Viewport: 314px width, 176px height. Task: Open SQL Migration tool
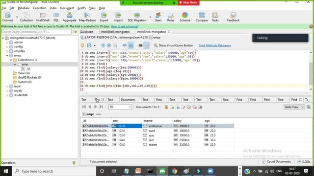[x=137, y=17]
